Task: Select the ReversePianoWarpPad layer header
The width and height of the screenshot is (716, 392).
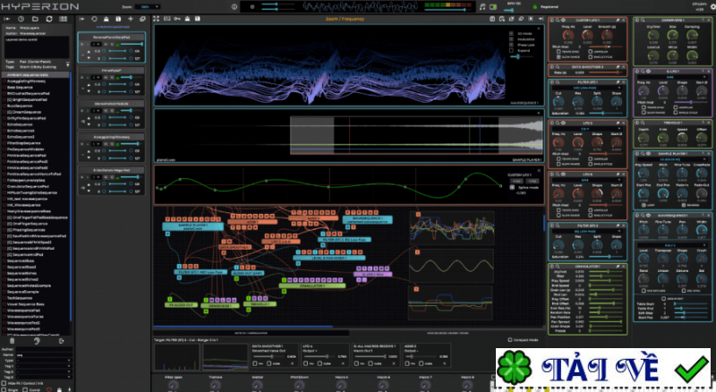Action: [112, 38]
